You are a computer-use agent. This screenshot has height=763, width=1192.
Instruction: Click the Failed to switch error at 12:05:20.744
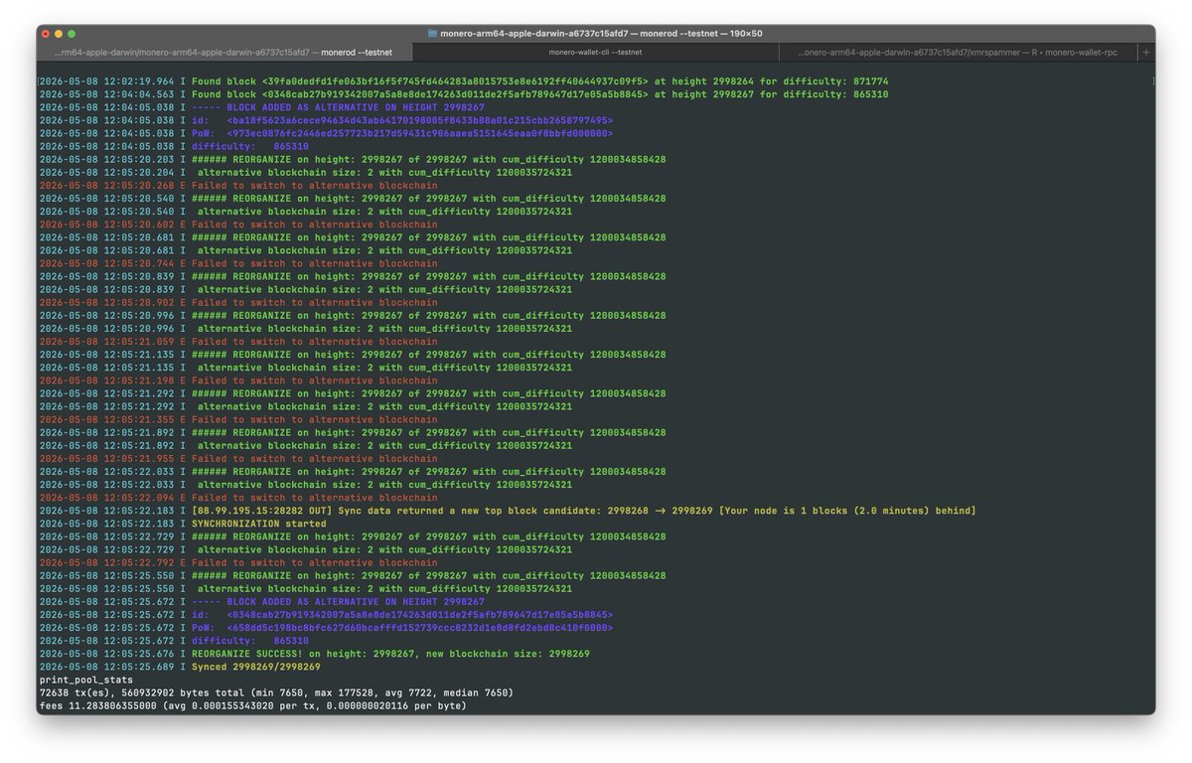(x=238, y=263)
